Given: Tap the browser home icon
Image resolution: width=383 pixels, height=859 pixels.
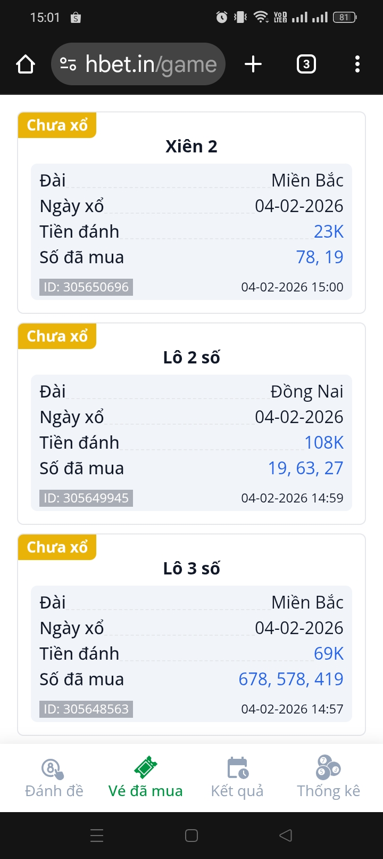Looking at the screenshot, I should coord(26,64).
